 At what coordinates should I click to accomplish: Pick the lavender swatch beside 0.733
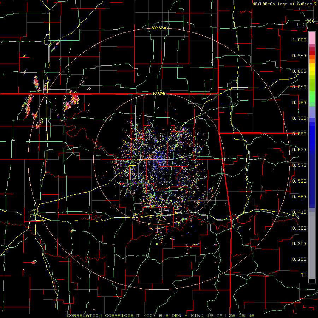[x=312, y=112]
